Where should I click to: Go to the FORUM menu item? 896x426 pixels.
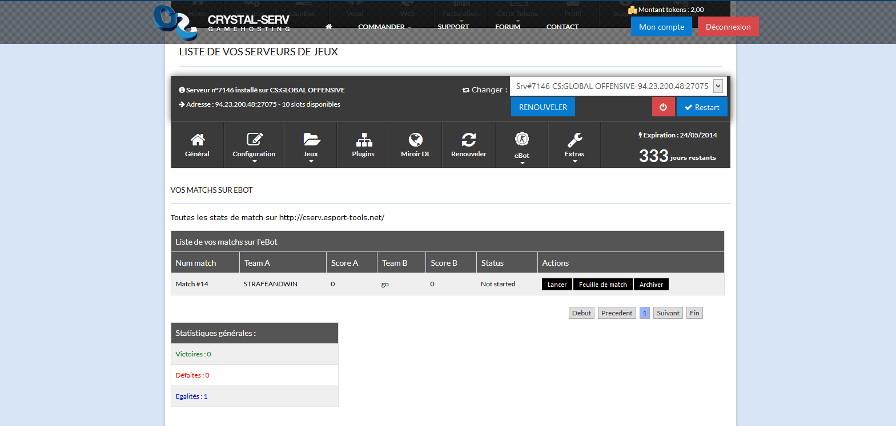pyautogui.click(x=508, y=27)
